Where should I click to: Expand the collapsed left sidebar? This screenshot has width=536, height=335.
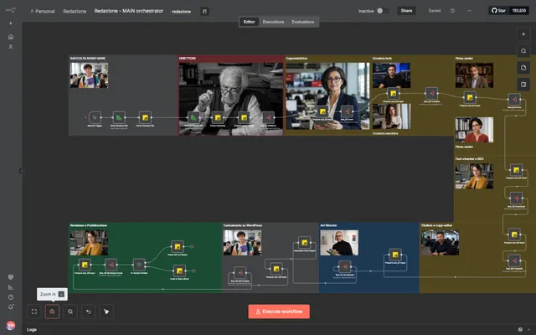[21, 171]
